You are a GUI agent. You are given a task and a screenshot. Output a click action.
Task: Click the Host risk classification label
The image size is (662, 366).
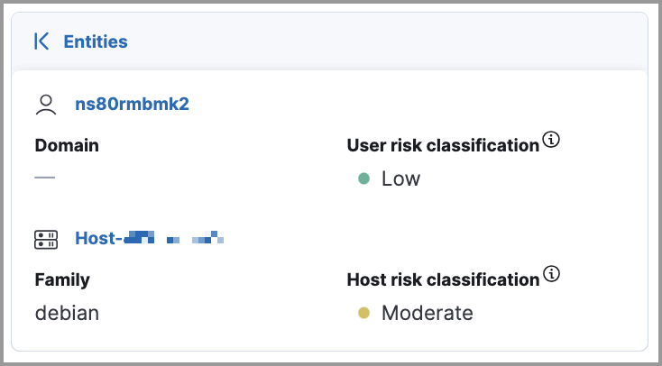[443, 279]
